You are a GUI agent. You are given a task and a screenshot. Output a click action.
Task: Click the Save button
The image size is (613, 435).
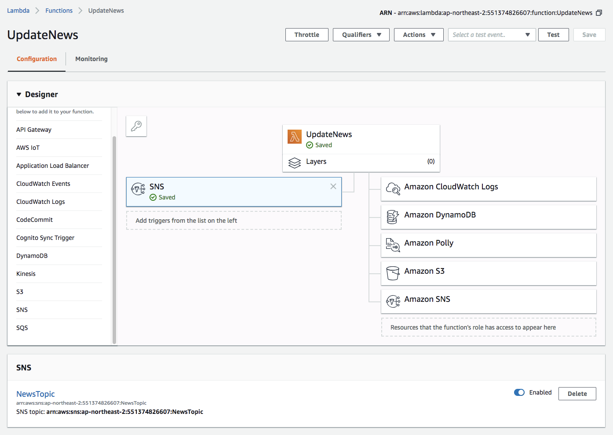[x=589, y=35]
